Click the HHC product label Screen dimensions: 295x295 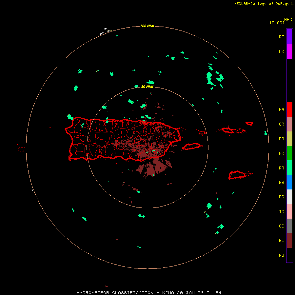click(288, 20)
